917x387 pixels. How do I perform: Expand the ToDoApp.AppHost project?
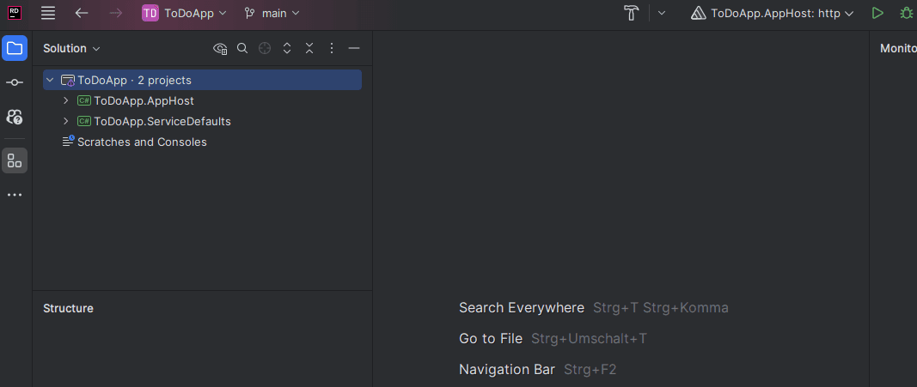click(x=66, y=101)
